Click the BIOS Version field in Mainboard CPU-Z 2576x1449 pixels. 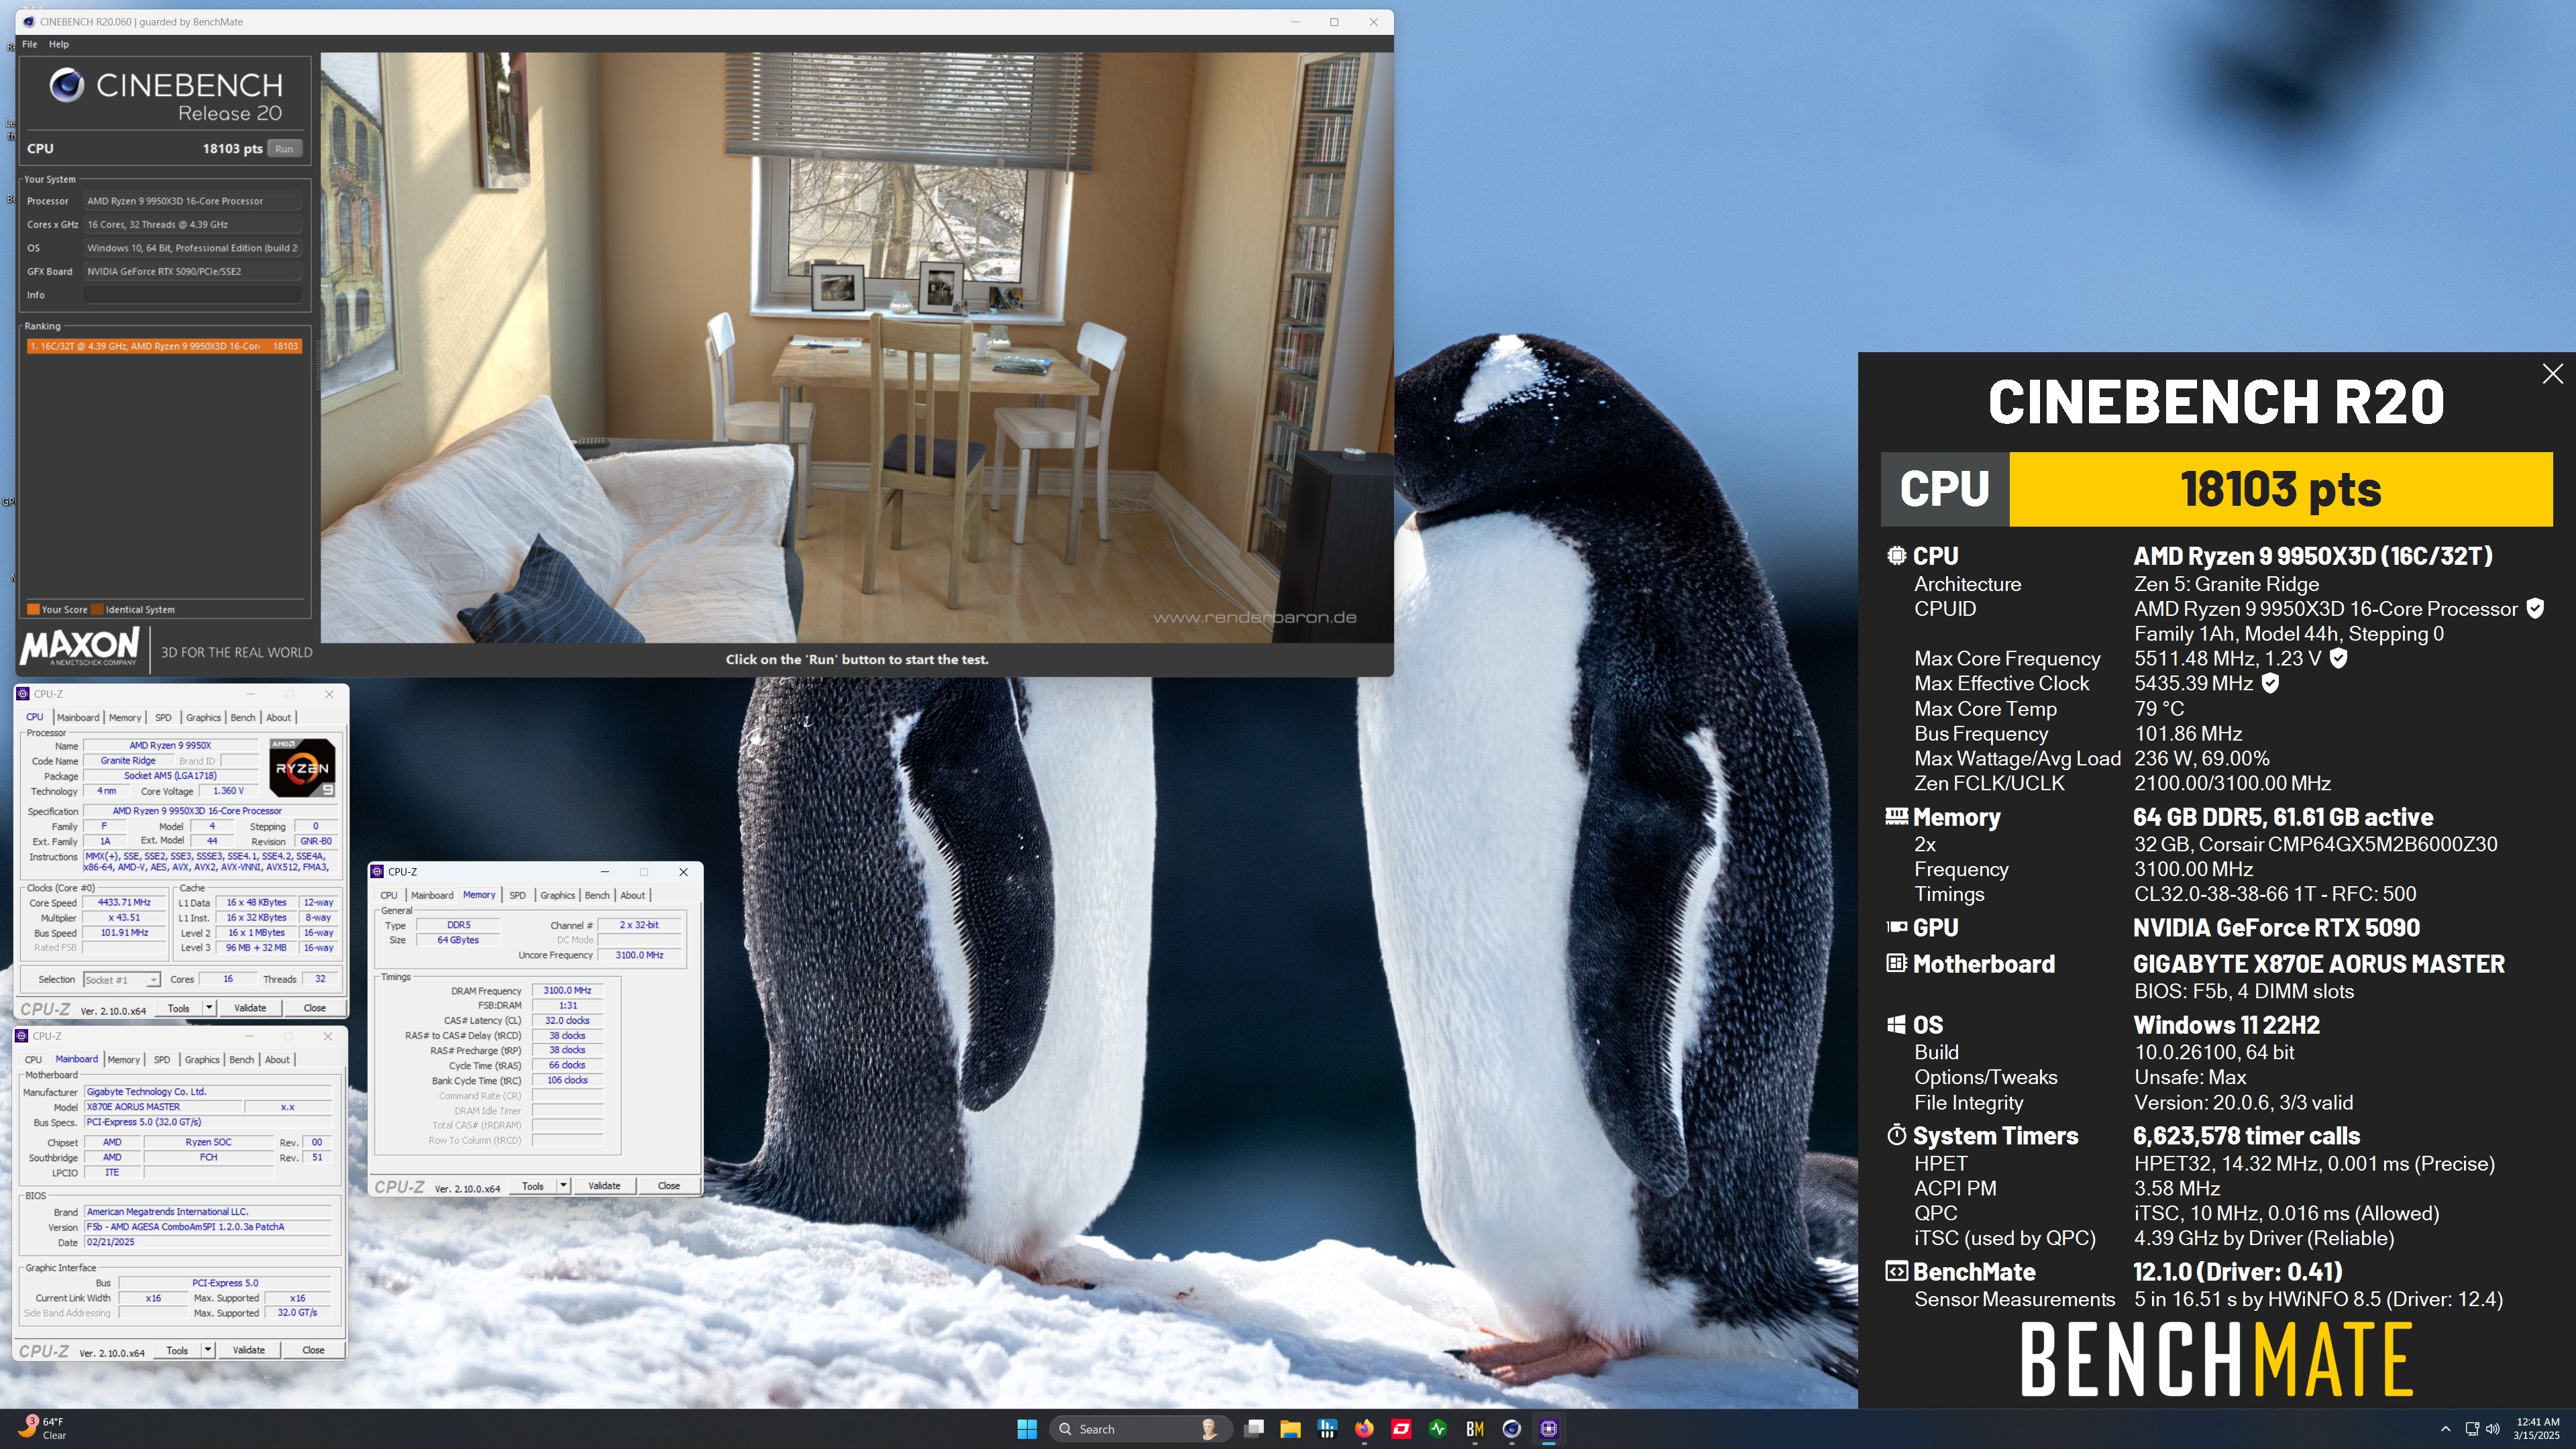[x=208, y=1227]
